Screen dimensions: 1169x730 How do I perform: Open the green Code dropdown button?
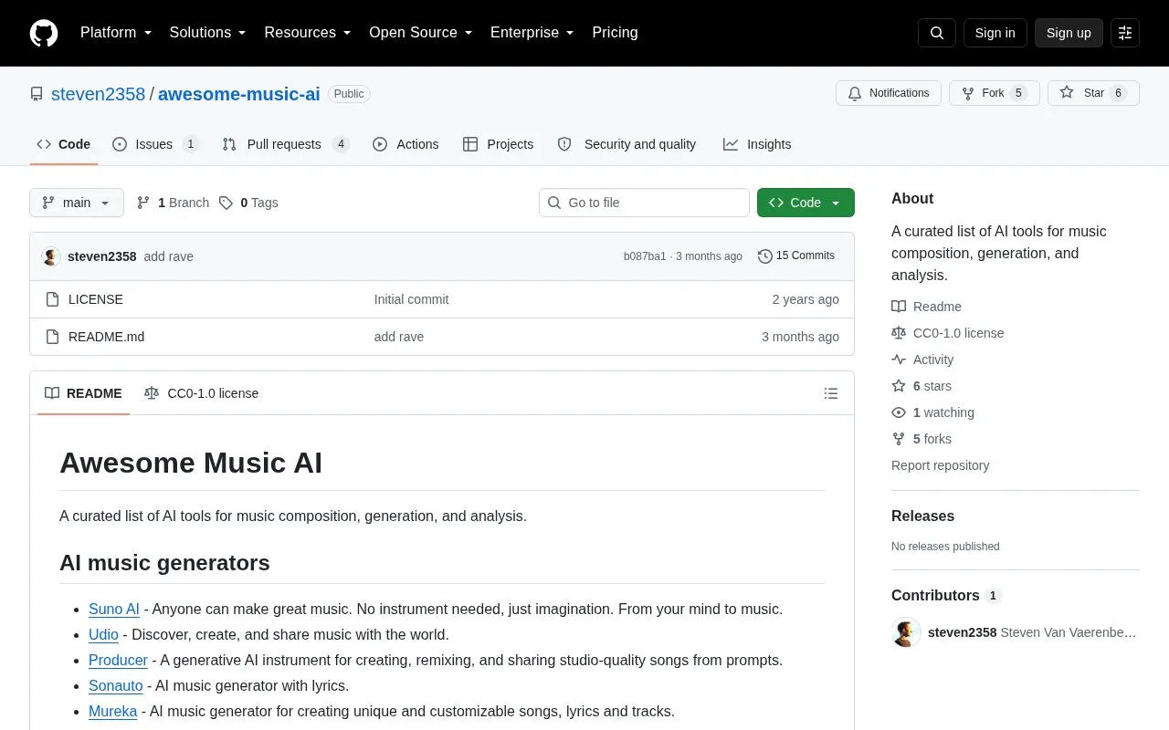click(806, 203)
